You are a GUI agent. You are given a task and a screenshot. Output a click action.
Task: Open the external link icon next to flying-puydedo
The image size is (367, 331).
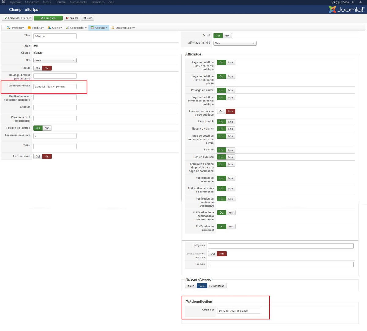(353, 2)
